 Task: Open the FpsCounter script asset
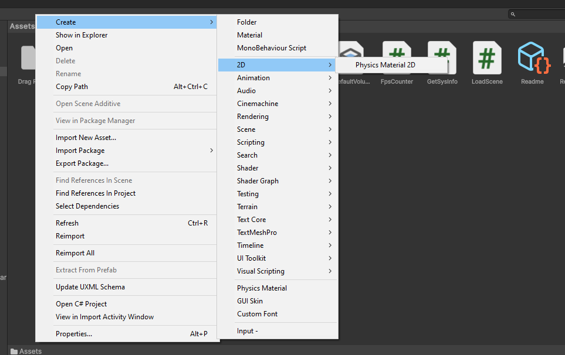click(x=397, y=59)
